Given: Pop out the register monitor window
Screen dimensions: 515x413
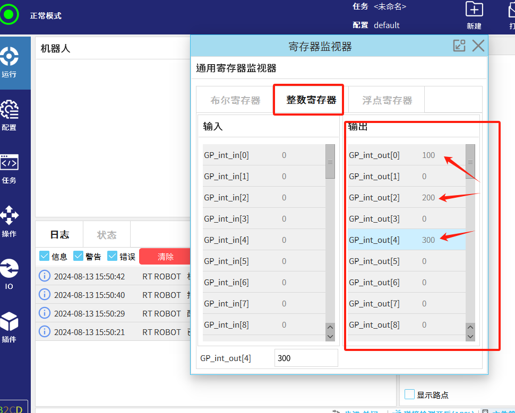Looking at the screenshot, I should point(459,46).
